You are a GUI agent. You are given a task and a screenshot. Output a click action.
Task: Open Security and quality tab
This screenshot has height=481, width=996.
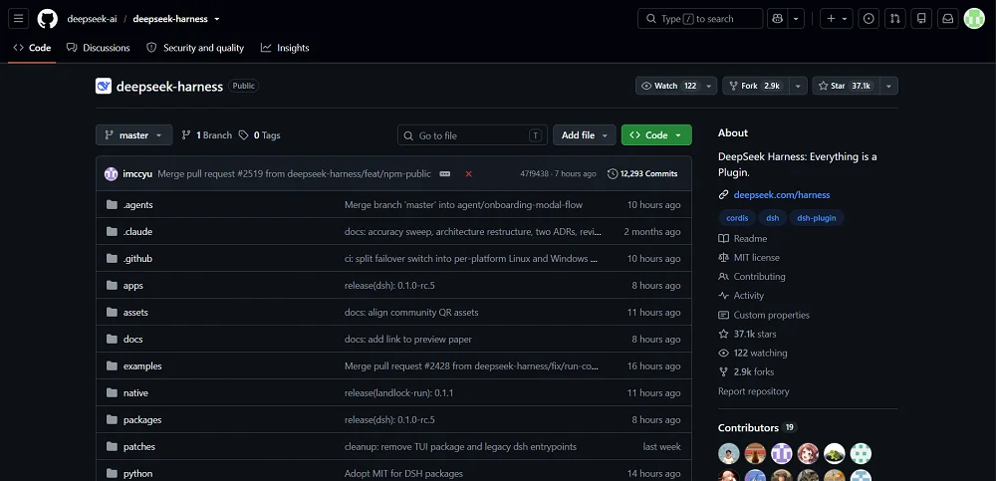[x=195, y=48]
